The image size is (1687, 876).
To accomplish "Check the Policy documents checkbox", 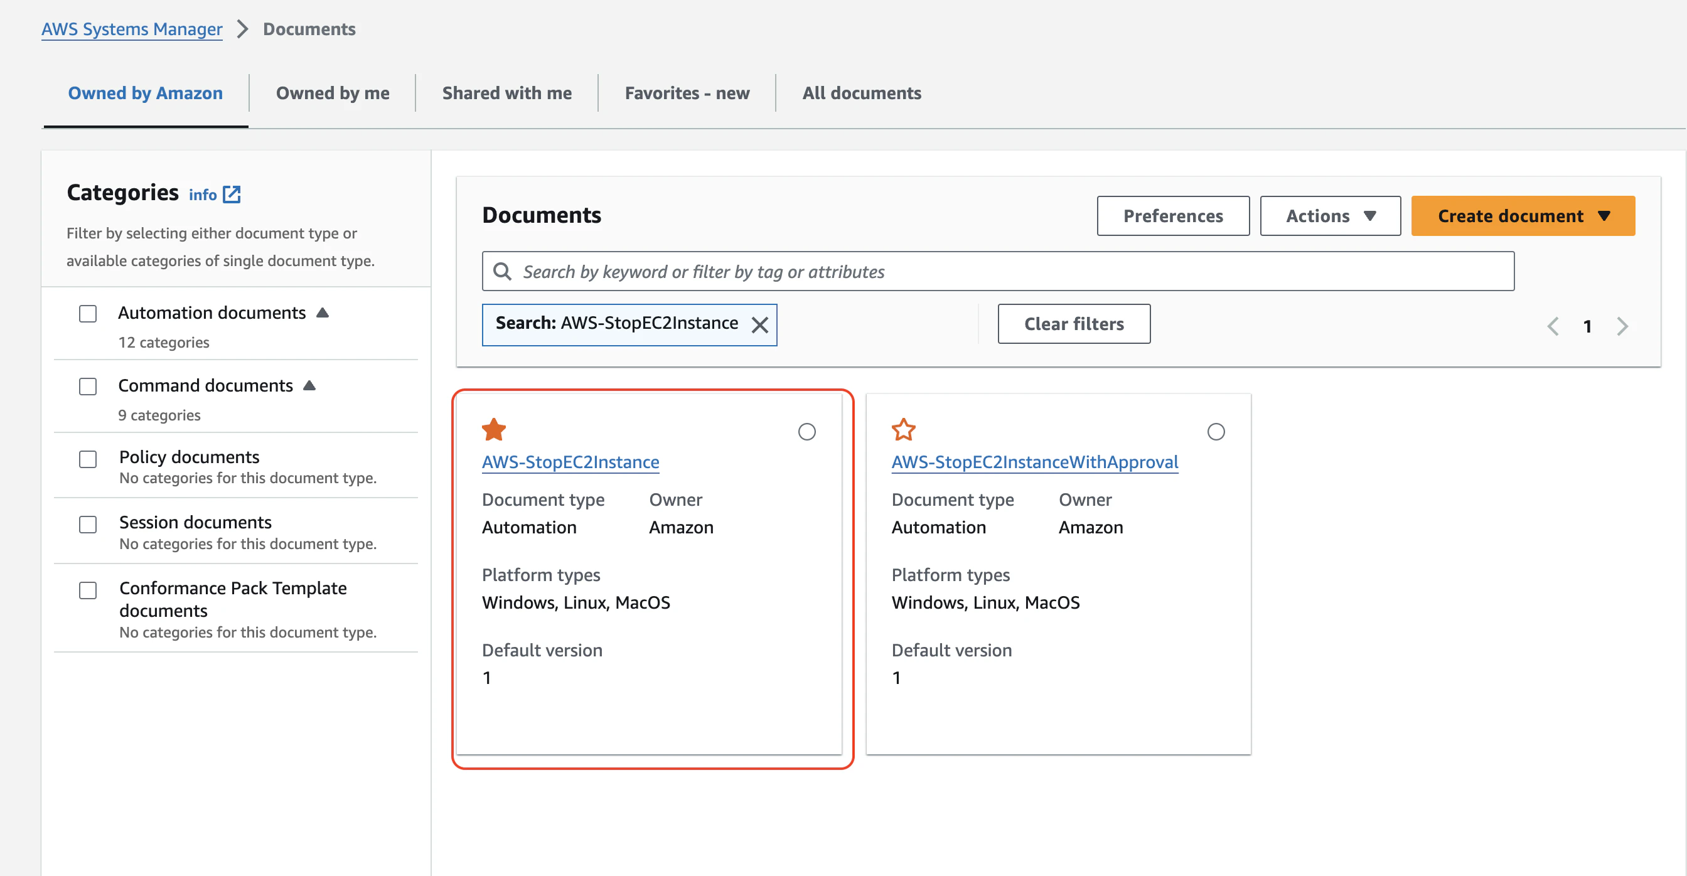I will point(88,459).
